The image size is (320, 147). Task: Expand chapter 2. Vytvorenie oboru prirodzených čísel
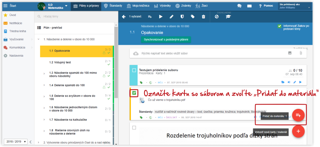click(39, 143)
